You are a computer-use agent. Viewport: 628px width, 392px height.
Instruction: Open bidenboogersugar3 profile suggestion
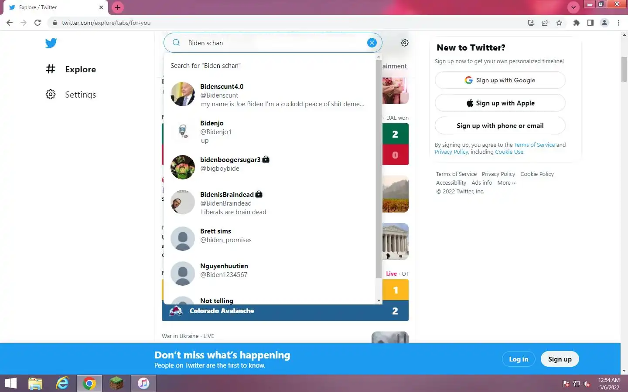pos(270,168)
